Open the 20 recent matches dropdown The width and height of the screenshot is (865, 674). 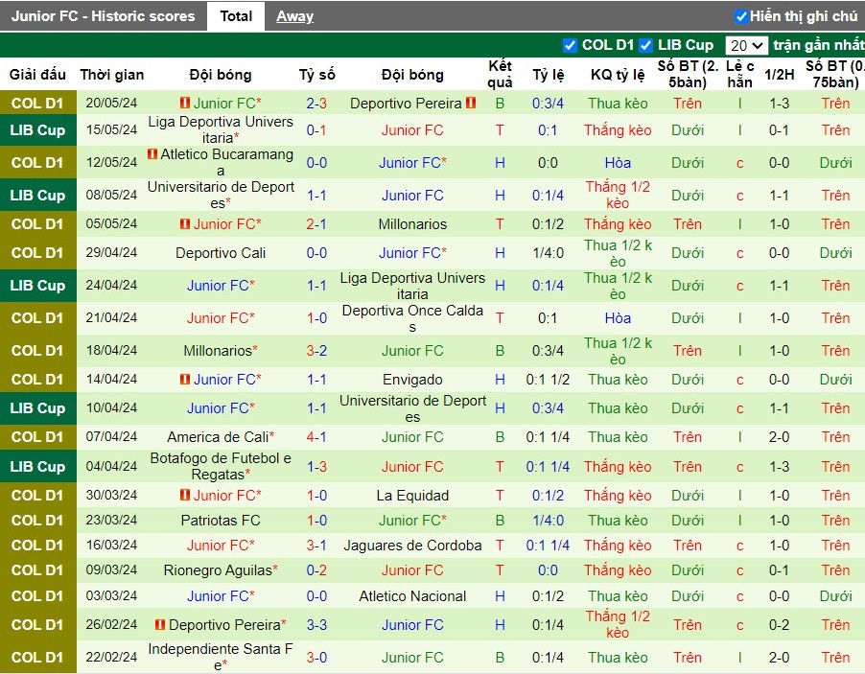click(746, 45)
